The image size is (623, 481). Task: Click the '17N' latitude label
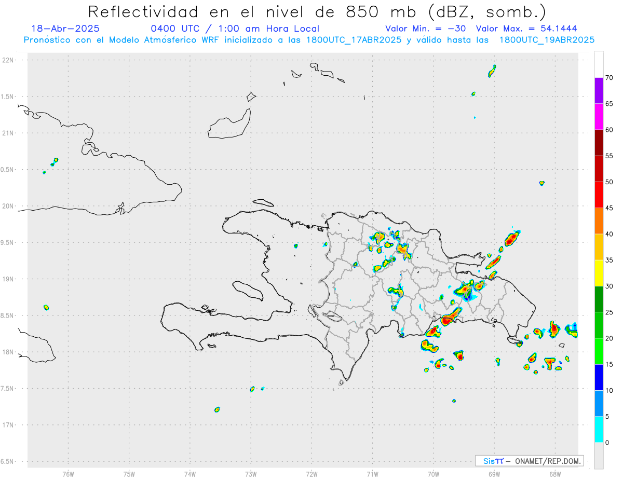tap(9, 425)
